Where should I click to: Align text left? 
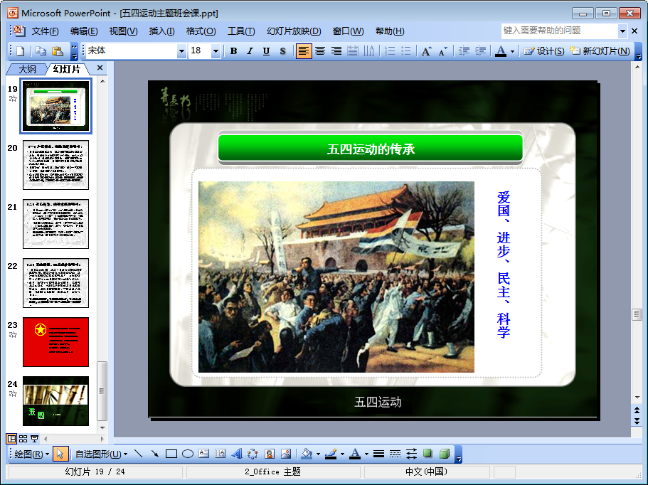point(303,50)
